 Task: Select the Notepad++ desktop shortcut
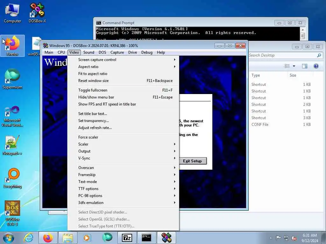[x=12, y=145]
